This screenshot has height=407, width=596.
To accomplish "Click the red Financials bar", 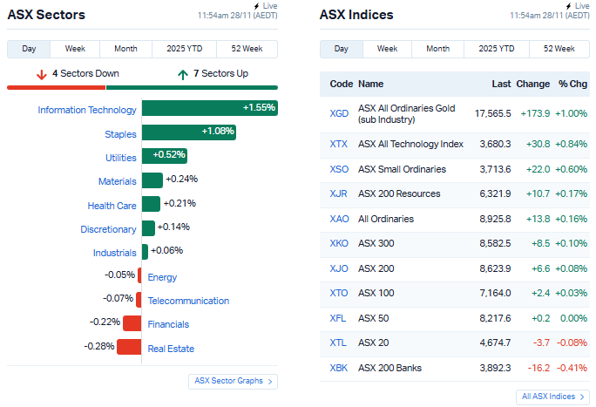I will [x=132, y=323].
